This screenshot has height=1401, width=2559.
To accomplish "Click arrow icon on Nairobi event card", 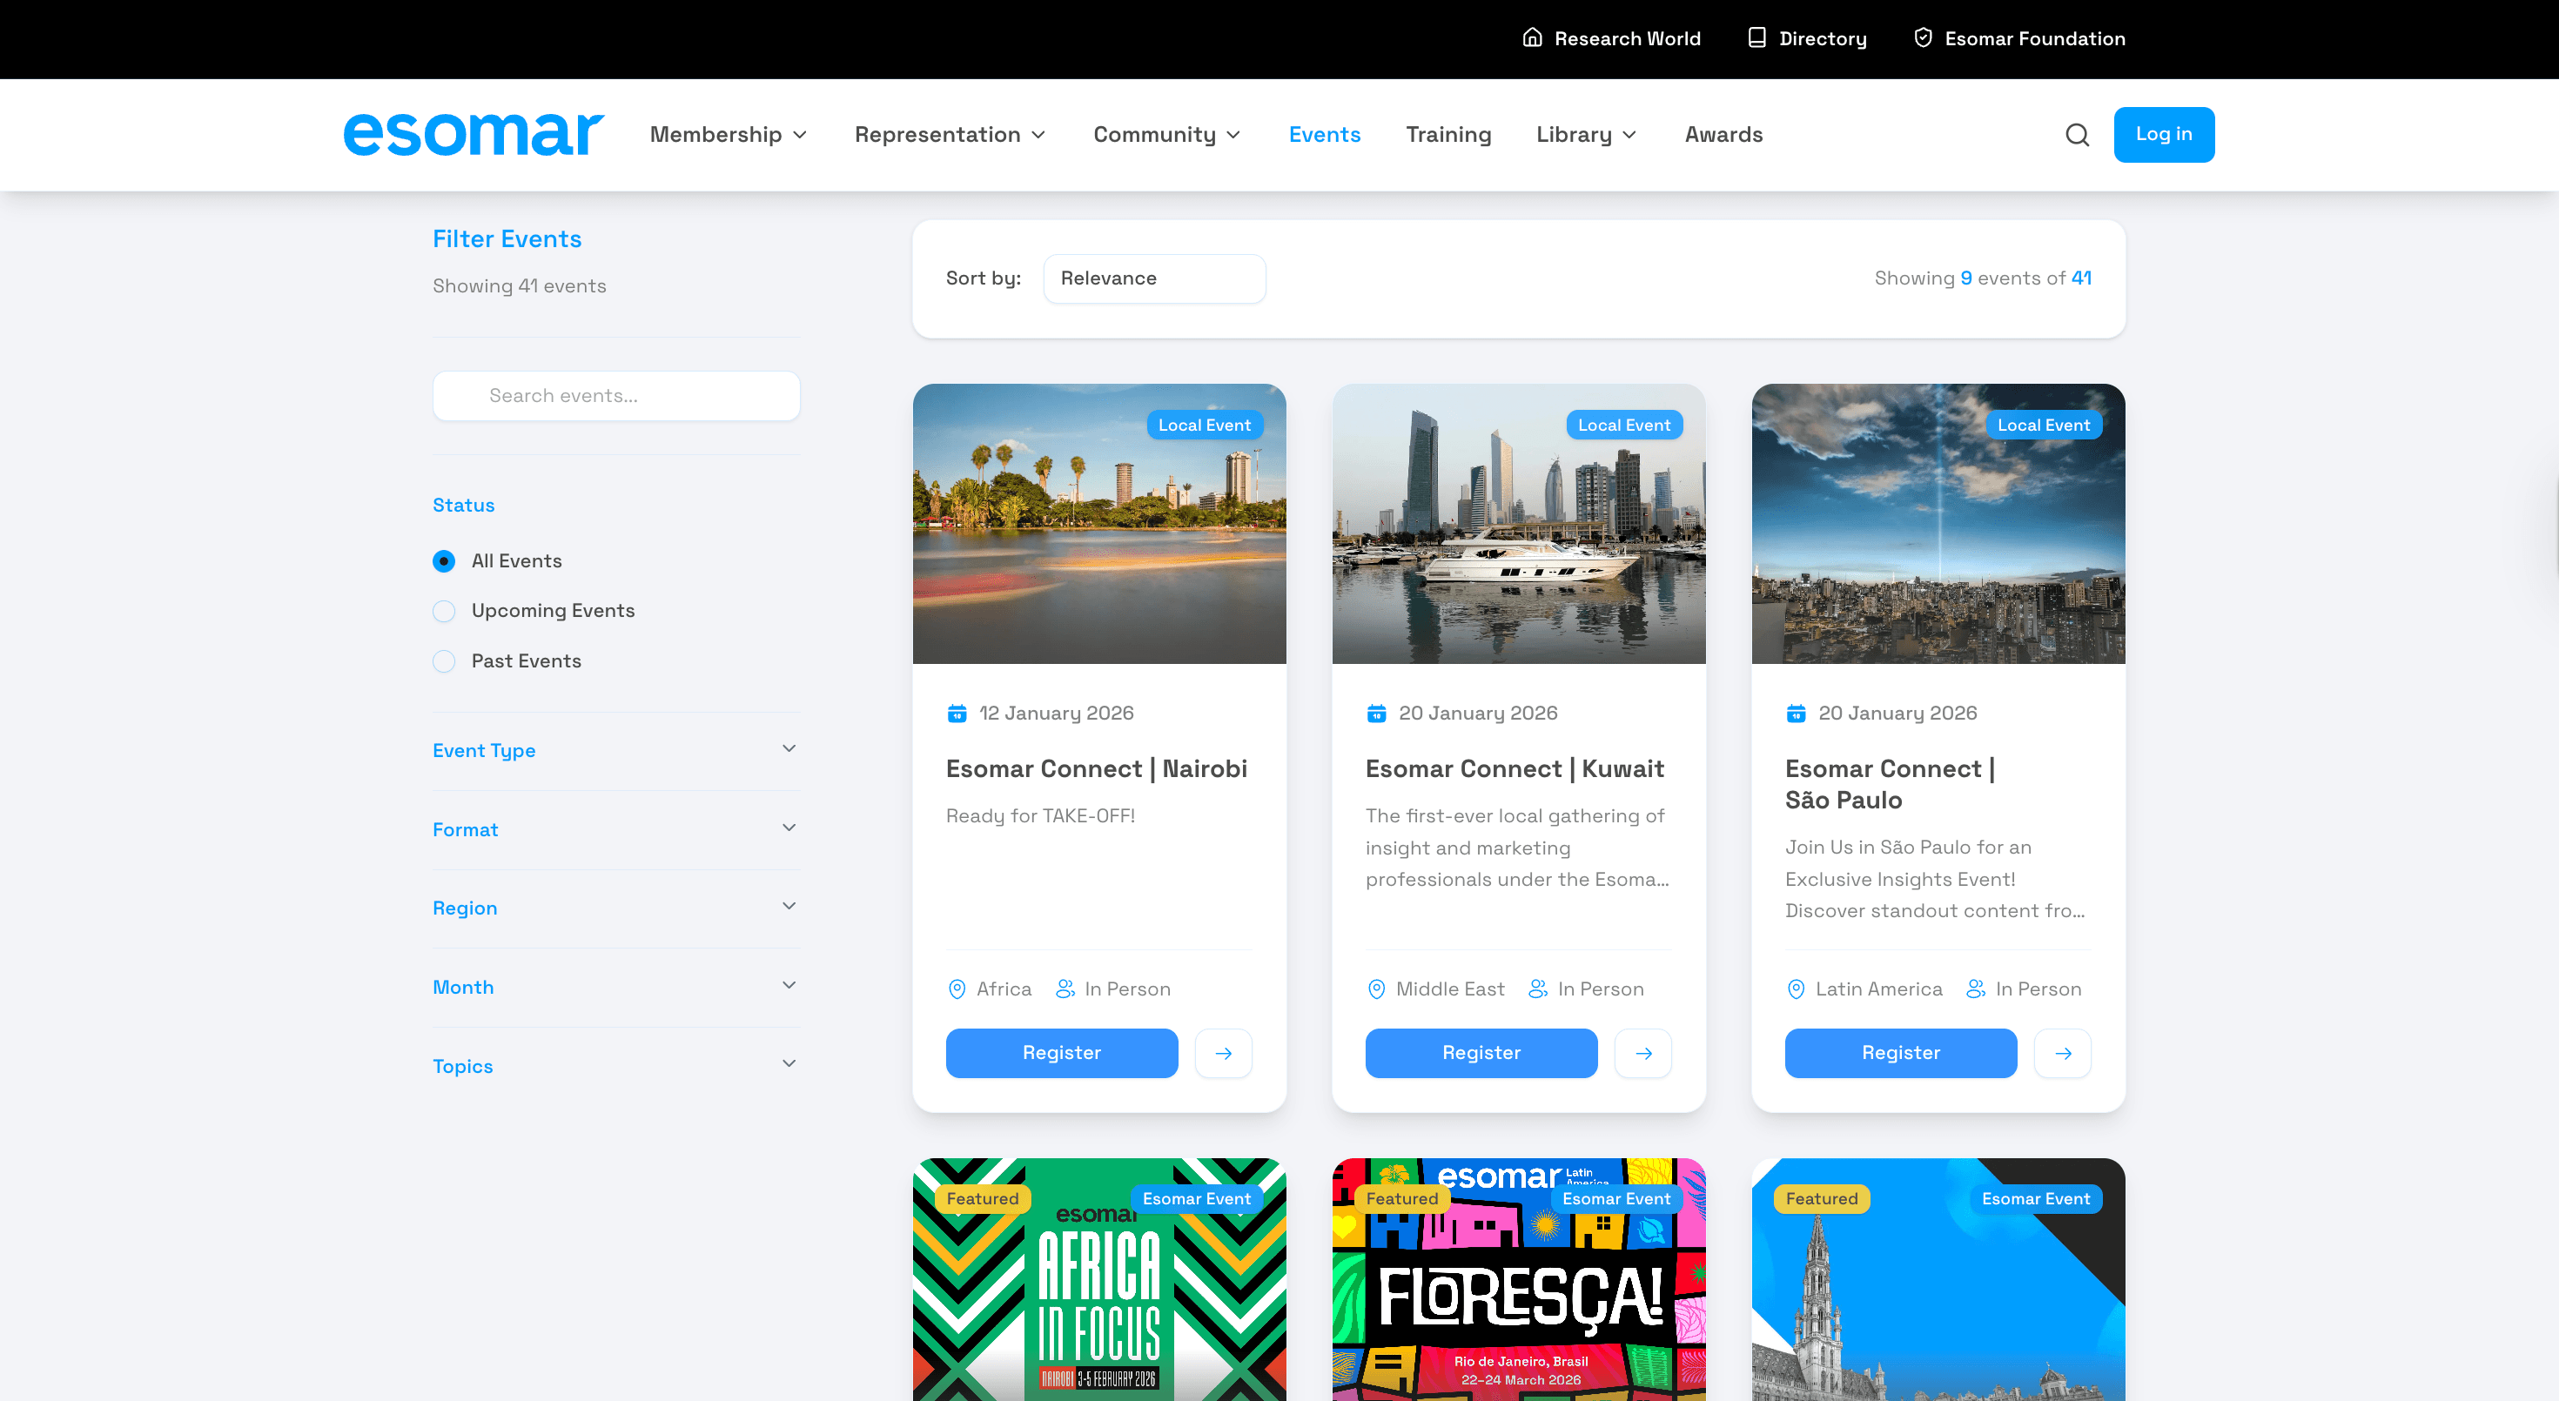I will [1223, 1052].
